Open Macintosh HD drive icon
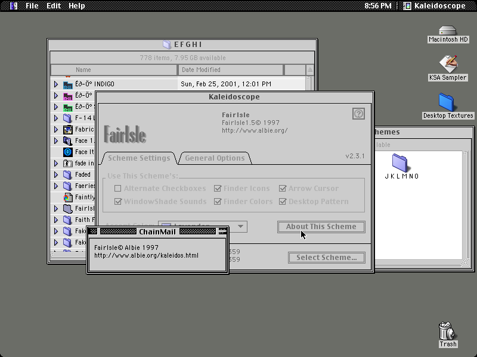Screen dimensions: 477x357 click(x=448, y=30)
